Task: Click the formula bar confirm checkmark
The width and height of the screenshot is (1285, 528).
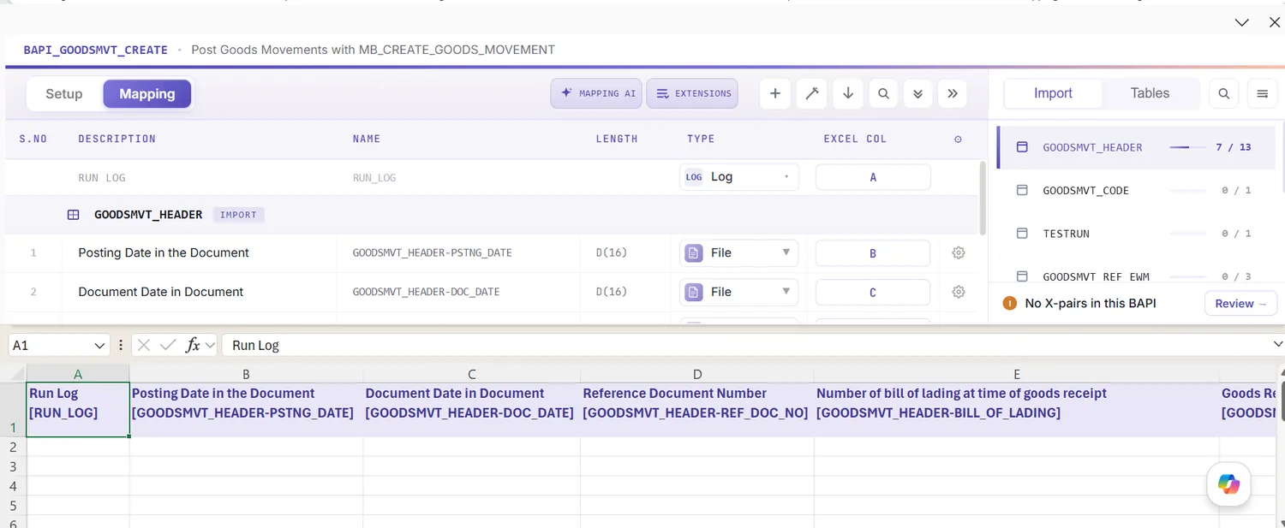Action: pyautogui.click(x=168, y=345)
